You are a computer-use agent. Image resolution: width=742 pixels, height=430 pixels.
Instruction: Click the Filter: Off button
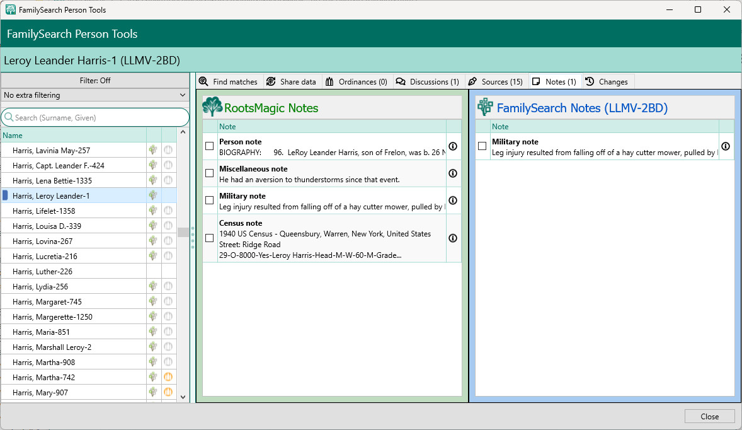pyautogui.click(x=95, y=81)
